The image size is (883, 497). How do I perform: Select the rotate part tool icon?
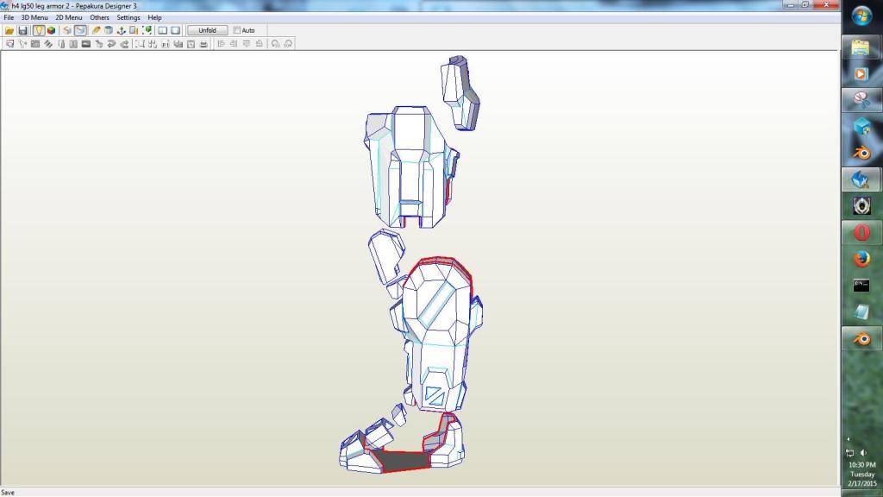point(22,43)
